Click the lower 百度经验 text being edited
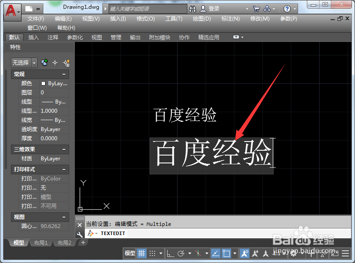355x263 pixels. coord(212,153)
